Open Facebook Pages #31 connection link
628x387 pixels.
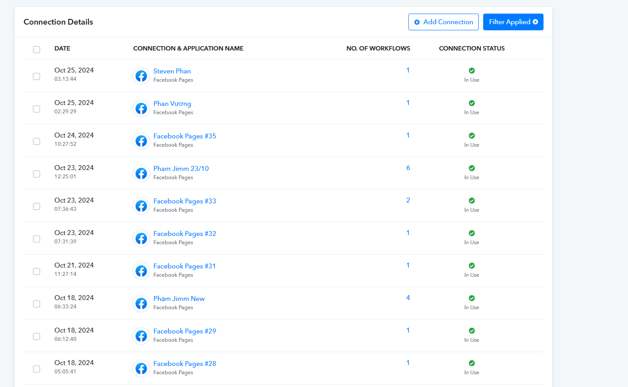coord(184,266)
